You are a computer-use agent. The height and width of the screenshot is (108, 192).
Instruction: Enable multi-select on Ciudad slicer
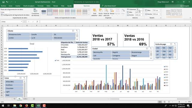click(x=147, y=49)
